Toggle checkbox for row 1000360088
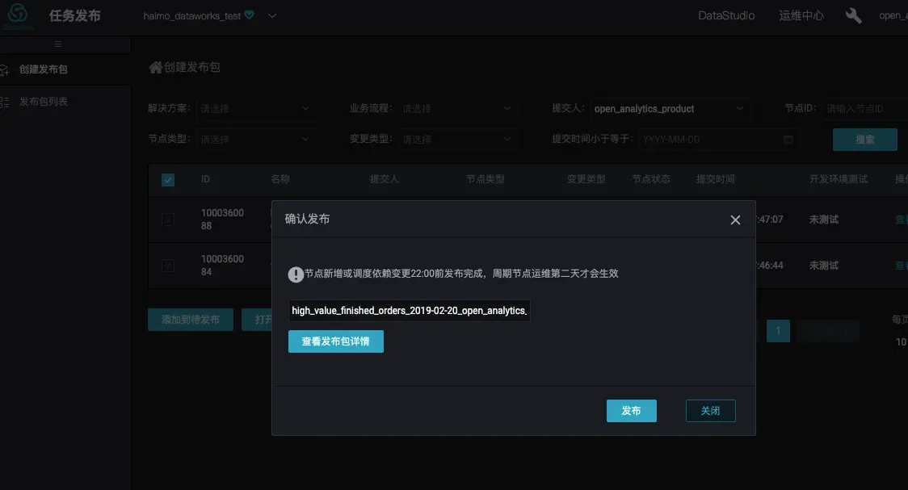Viewport: 908px width, 490px height. (168, 220)
